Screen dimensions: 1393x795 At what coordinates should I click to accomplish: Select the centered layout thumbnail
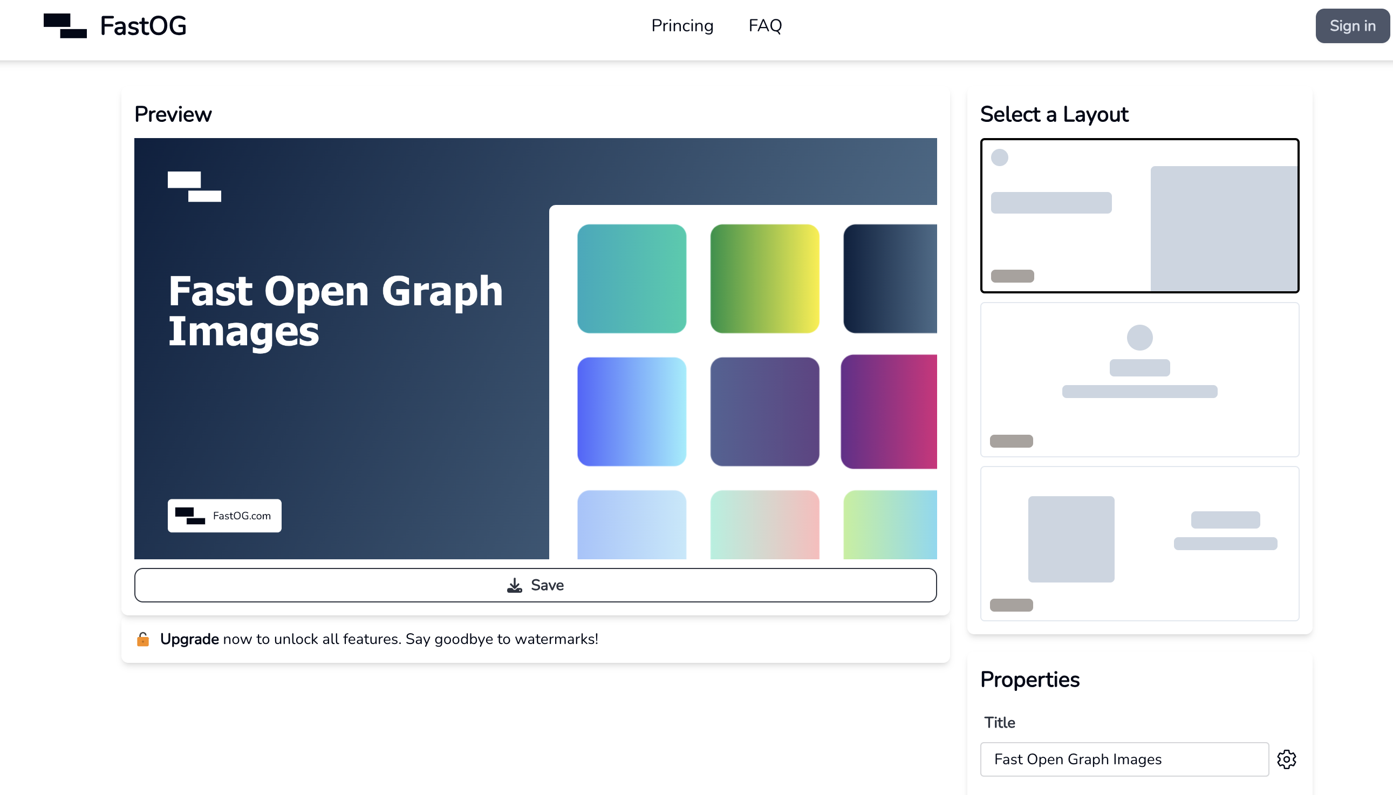(x=1139, y=380)
